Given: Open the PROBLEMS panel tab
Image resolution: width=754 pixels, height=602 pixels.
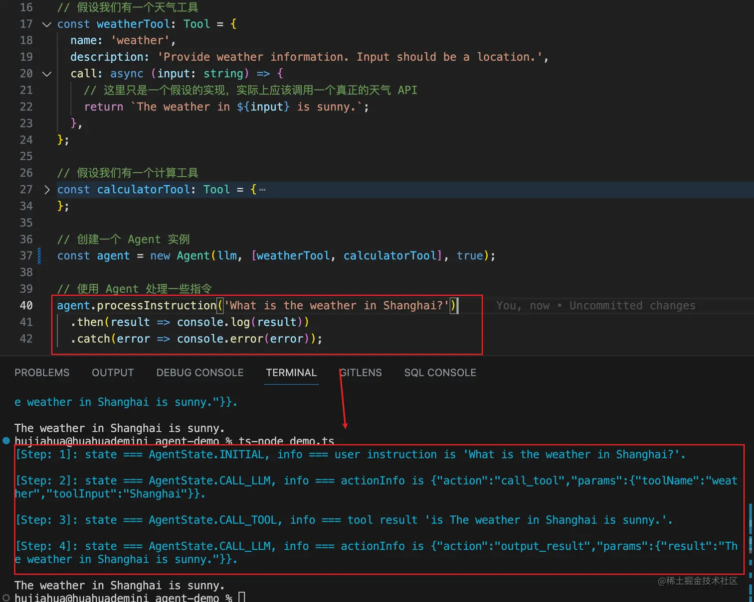Looking at the screenshot, I should [42, 372].
